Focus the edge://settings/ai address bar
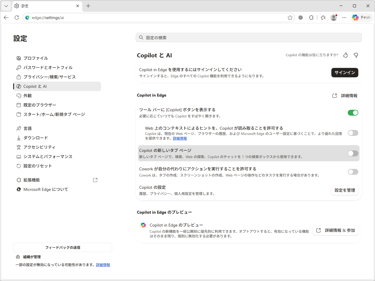 (x=158, y=18)
